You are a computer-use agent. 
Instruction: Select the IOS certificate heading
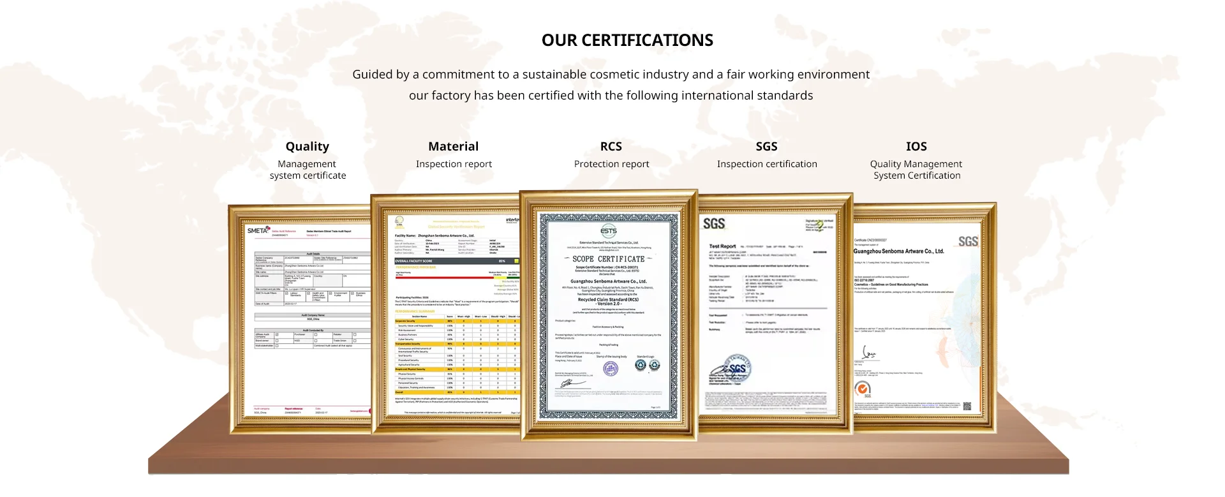(x=916, y=147)
